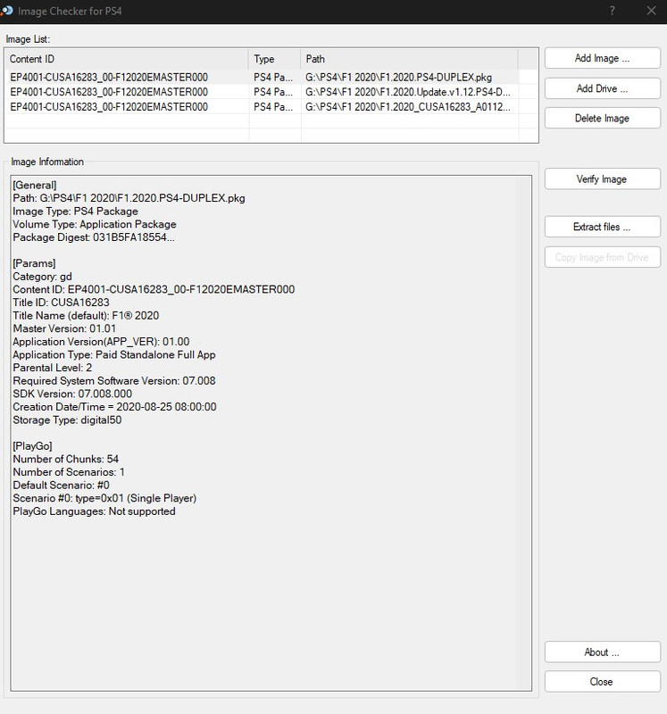The width and height of the screenshot is (667, 714).
Task: Sort list by Type column header
Action: 274,59
